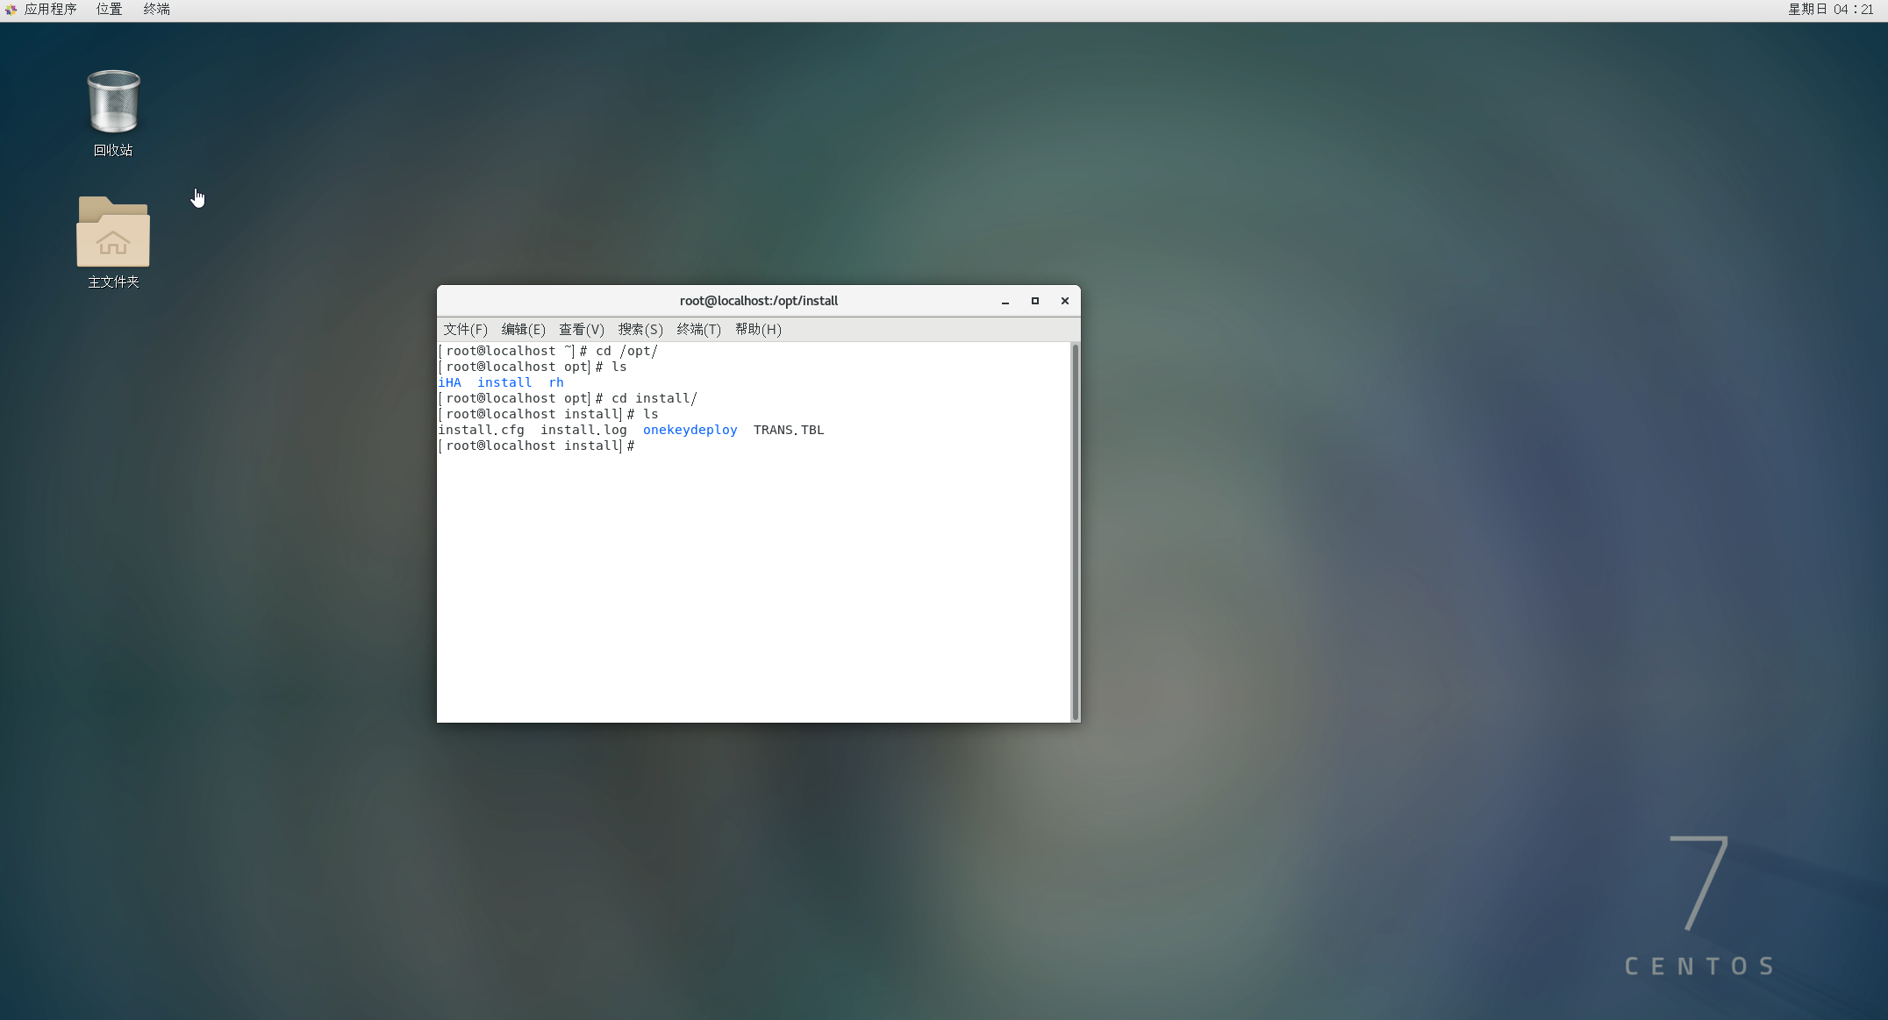
Task: Maximize the terminal window
Action: coord(1035,301)
